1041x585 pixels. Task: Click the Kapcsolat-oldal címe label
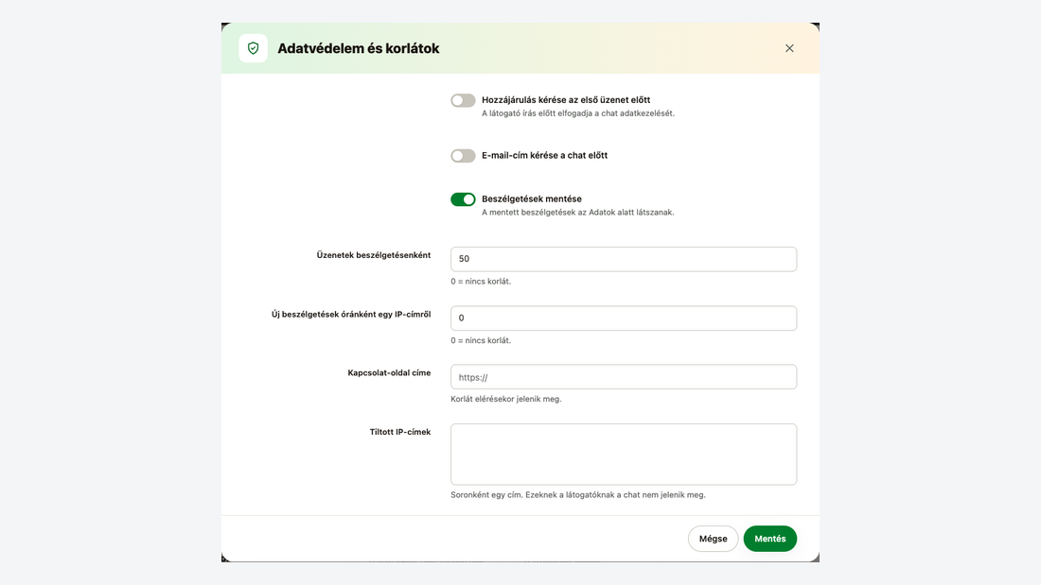click(x=389, y=372)
